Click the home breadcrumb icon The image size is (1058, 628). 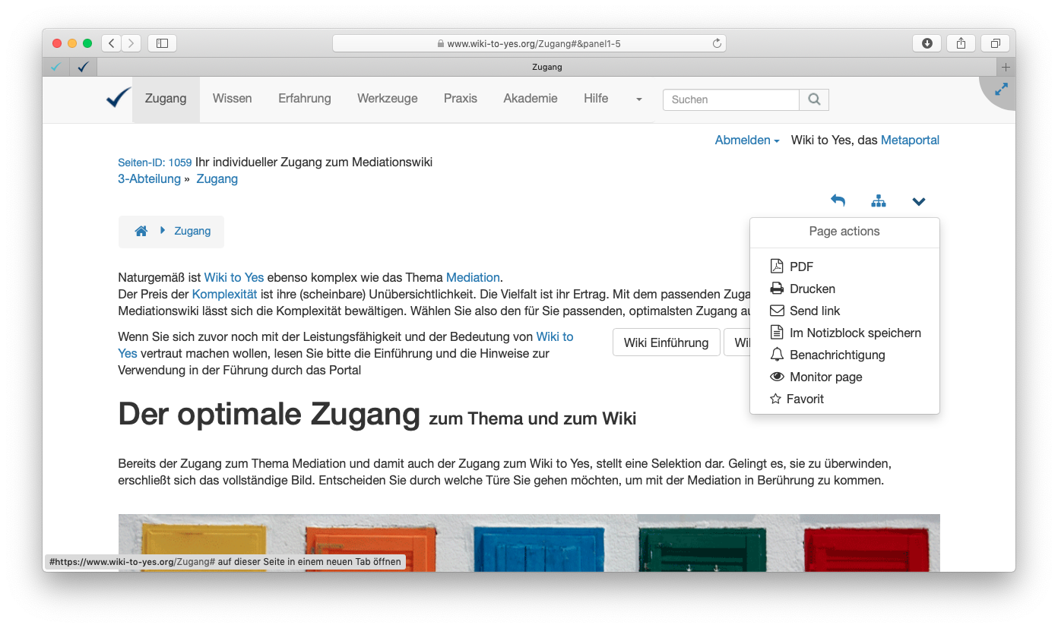[141, 231]
